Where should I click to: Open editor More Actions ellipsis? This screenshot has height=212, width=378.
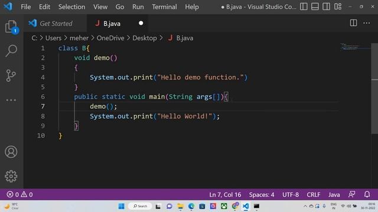click(x=366, y=23)
